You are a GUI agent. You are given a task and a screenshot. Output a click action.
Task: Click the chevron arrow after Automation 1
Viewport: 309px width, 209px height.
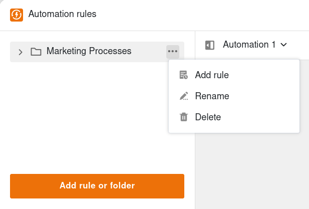point(284,45)
